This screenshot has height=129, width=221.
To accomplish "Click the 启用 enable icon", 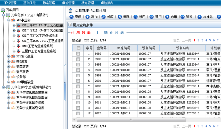I will click(x=167, y=17).
